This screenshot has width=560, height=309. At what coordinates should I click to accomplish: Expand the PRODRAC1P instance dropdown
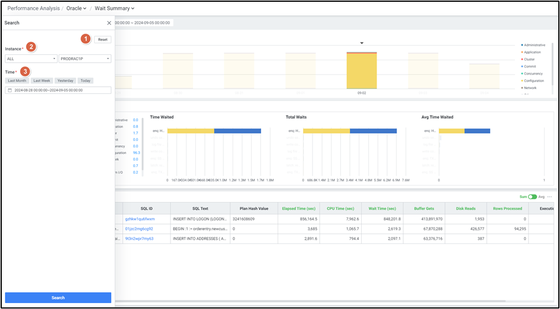(85, 59)
